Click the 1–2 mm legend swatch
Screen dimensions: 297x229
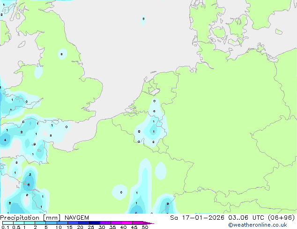[30, 223]
